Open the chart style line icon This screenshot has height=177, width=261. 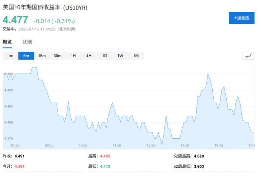(248, 56)
